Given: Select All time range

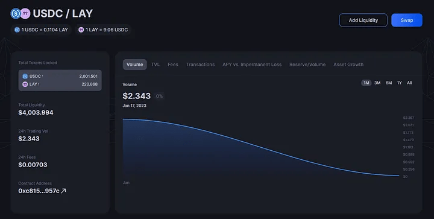Looking at the screenshot, I should tap(409, 83).
